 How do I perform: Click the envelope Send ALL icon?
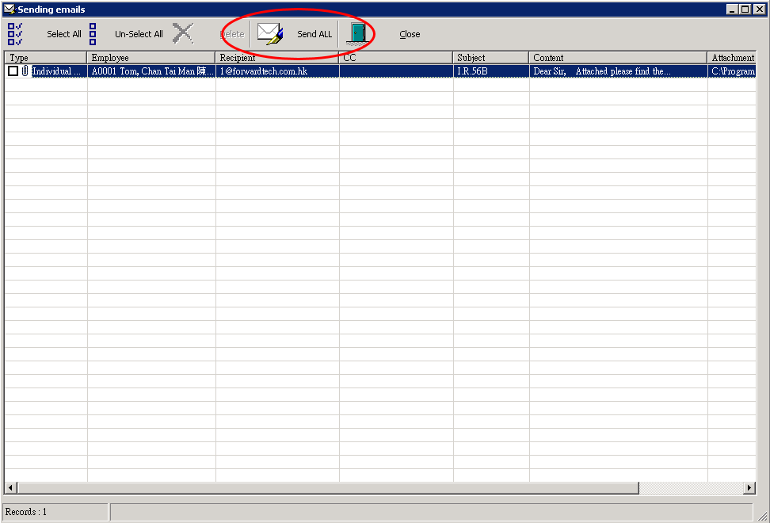click(270, 34)
